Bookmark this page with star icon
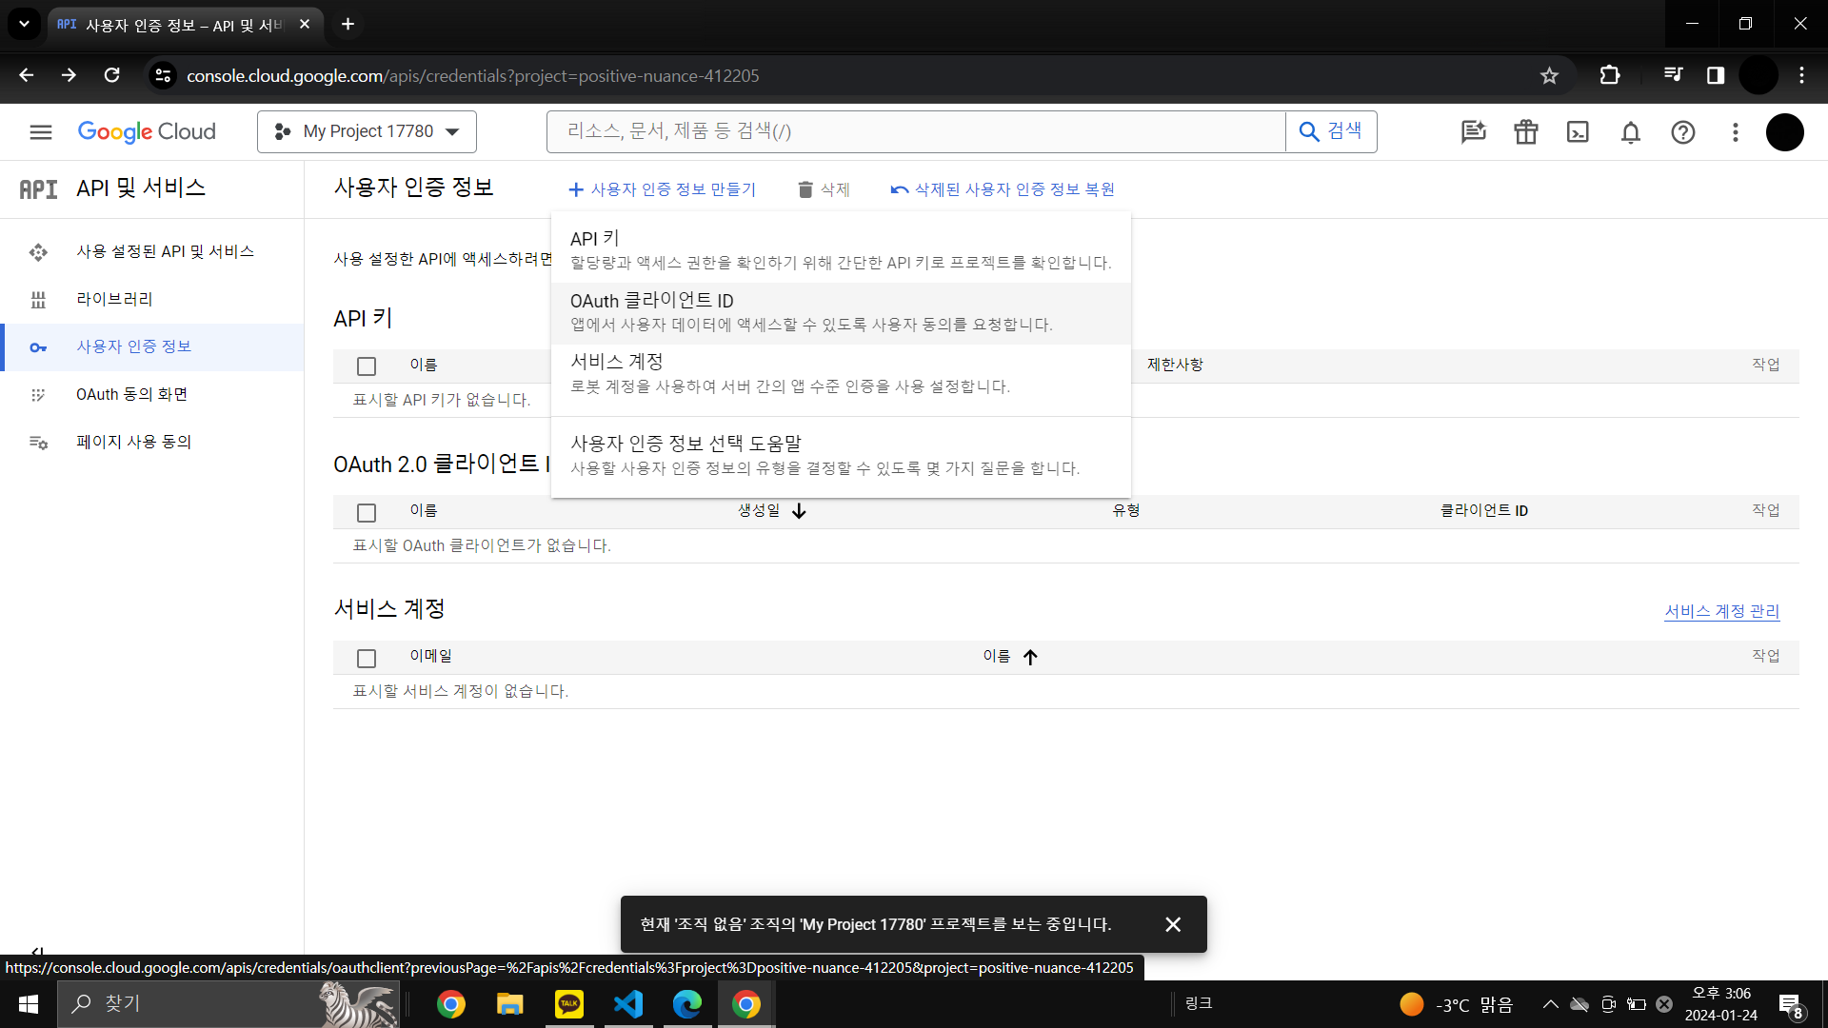 (1549, 75)
